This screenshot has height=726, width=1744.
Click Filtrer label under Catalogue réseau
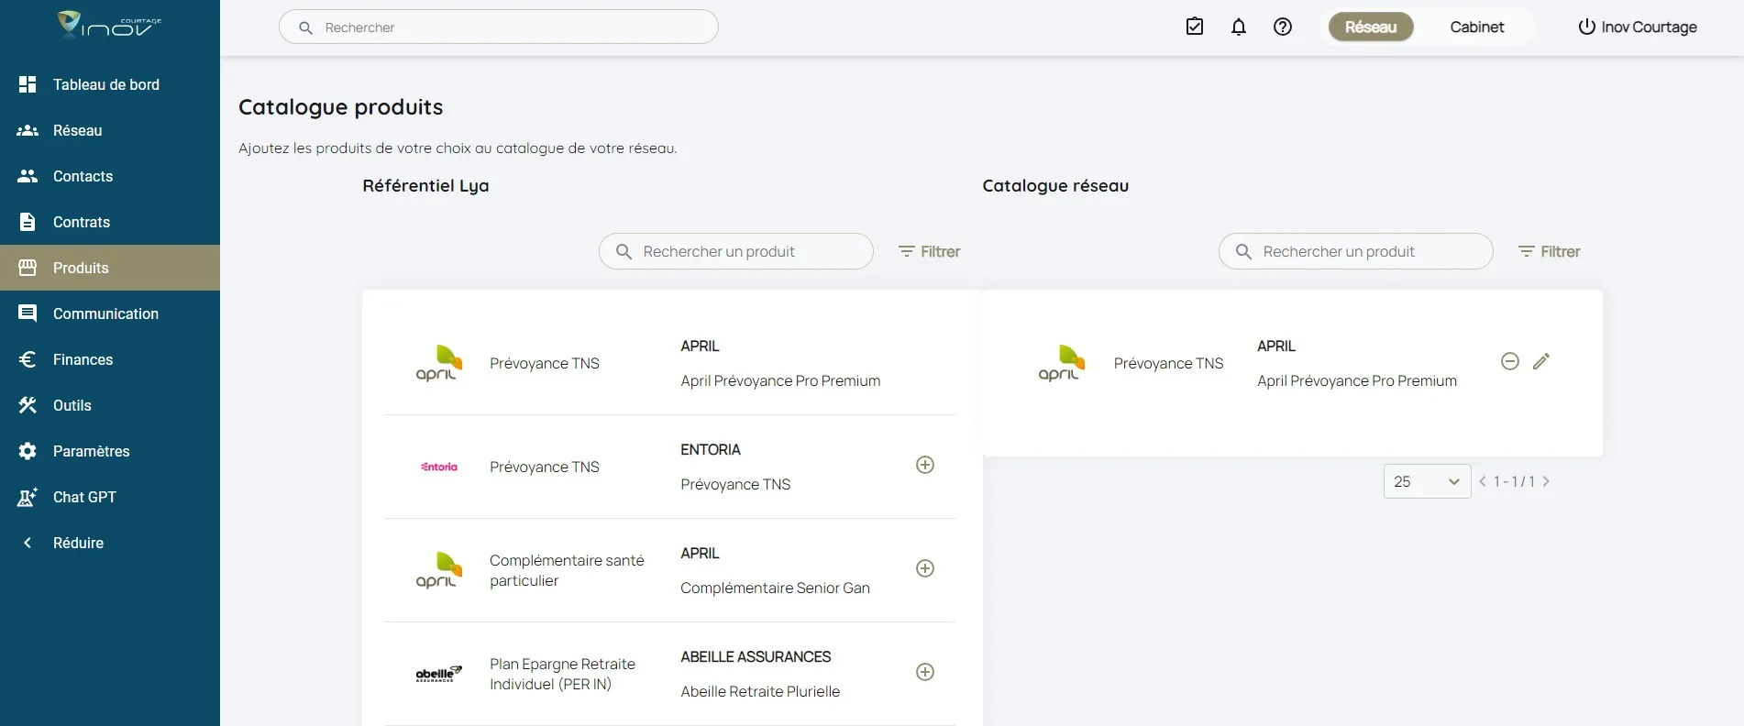pos(1560,251)
